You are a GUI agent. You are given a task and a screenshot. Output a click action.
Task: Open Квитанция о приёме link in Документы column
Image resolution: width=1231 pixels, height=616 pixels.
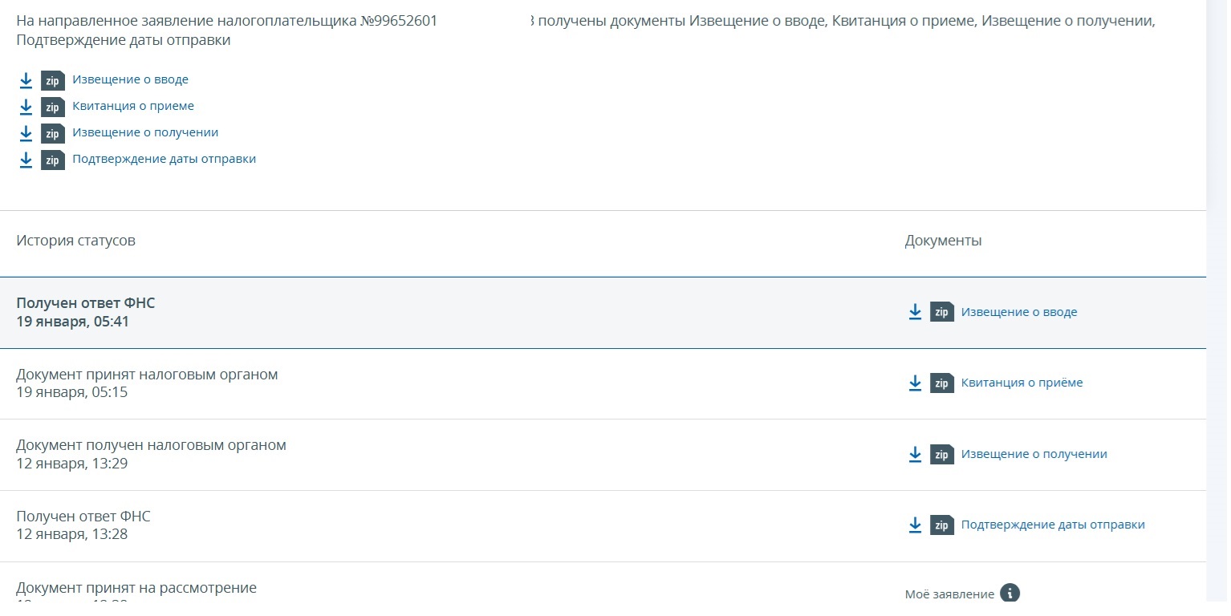[x=1022, y=383]
